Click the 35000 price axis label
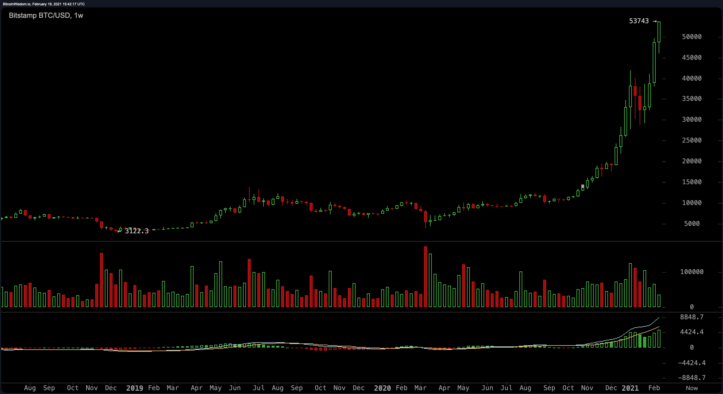This screenshot has width=723, height=394. click(x=692, y=99)
